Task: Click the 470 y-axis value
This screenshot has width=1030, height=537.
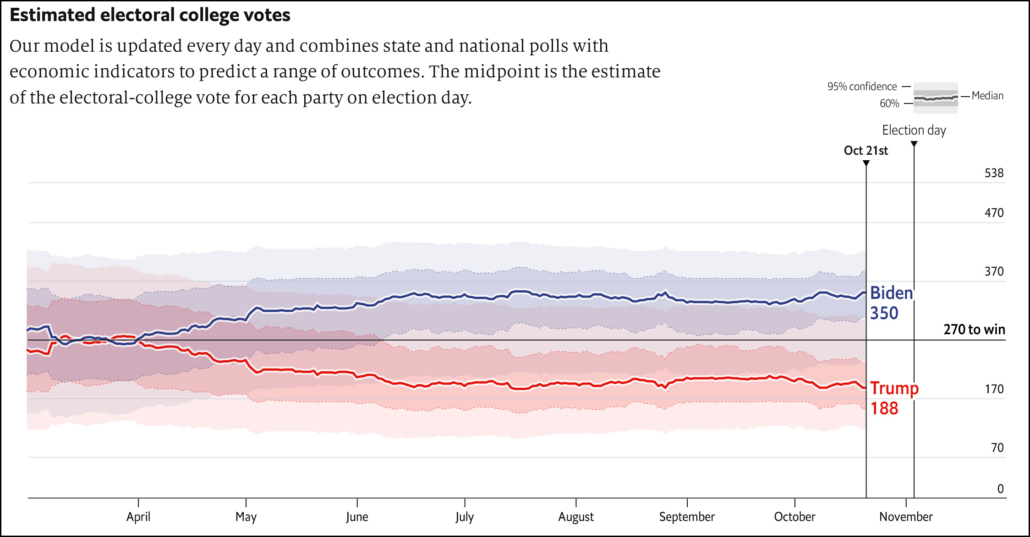Action: coord(994,213)
